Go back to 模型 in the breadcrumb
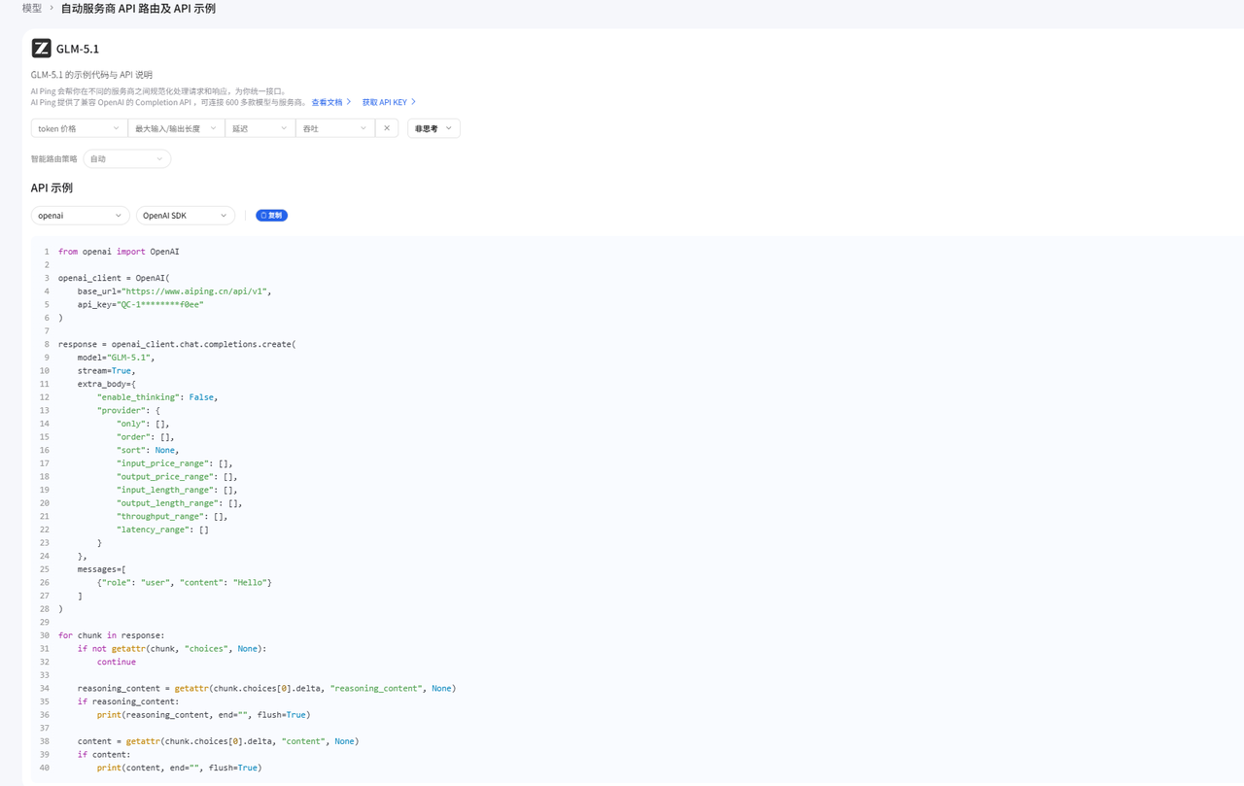 coord(32,8)
